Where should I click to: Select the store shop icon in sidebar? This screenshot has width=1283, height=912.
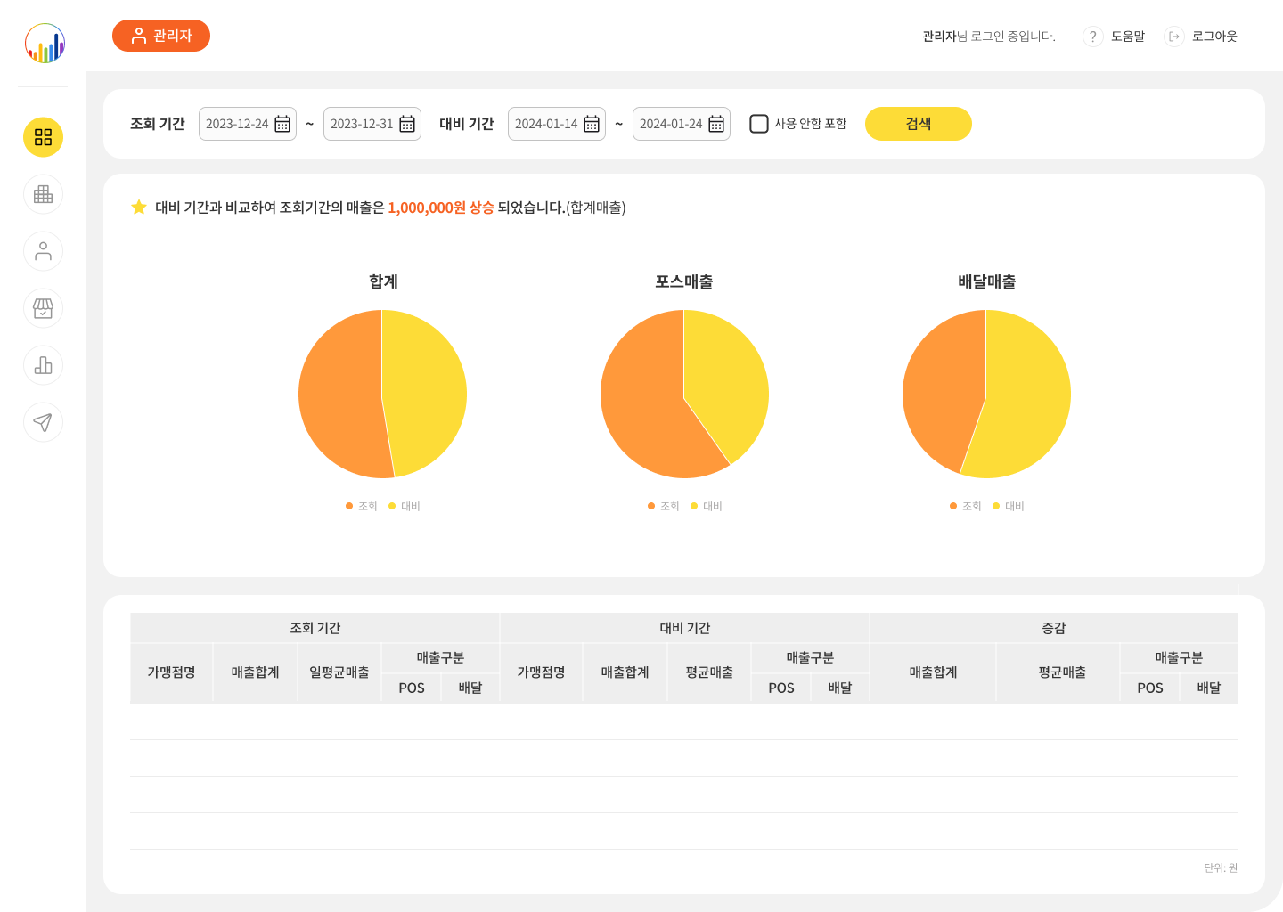43,308
